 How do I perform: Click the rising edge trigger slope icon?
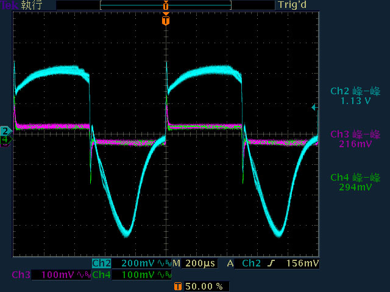[x=272, y=263]
